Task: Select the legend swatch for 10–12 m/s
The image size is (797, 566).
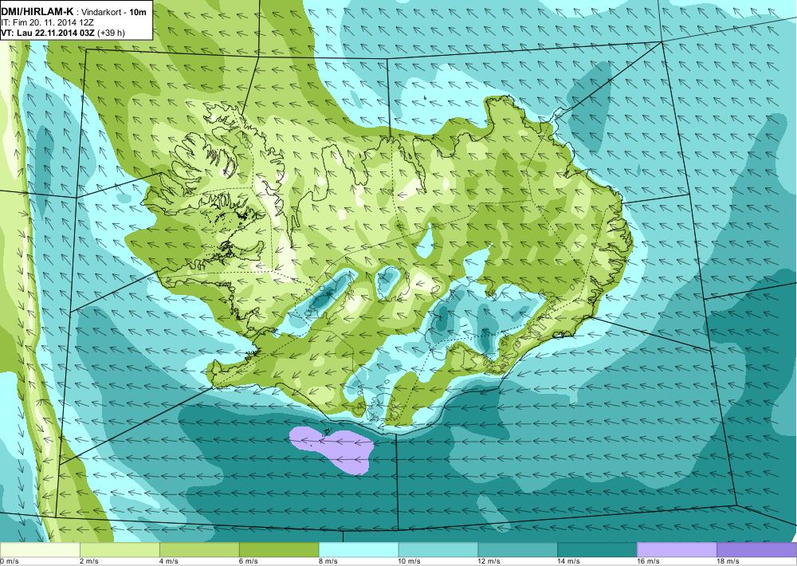Action: click(x=438, y=550)
